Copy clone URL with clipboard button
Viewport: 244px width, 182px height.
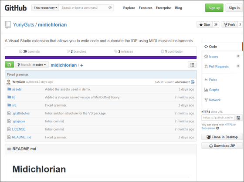coord(238,118)
